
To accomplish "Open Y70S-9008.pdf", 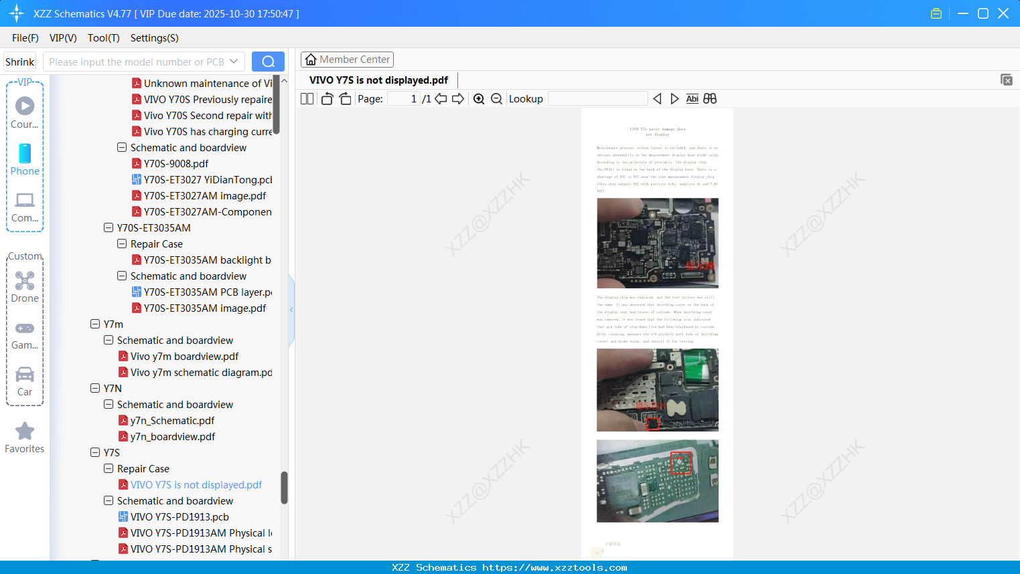I will click(x=176, y=163).
